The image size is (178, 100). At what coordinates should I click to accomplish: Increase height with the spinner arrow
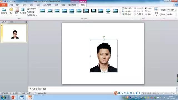(175, 9)
